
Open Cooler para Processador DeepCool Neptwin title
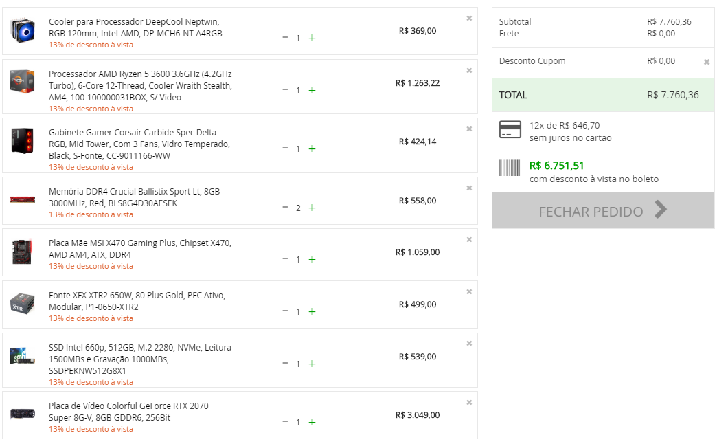point(135,27)
